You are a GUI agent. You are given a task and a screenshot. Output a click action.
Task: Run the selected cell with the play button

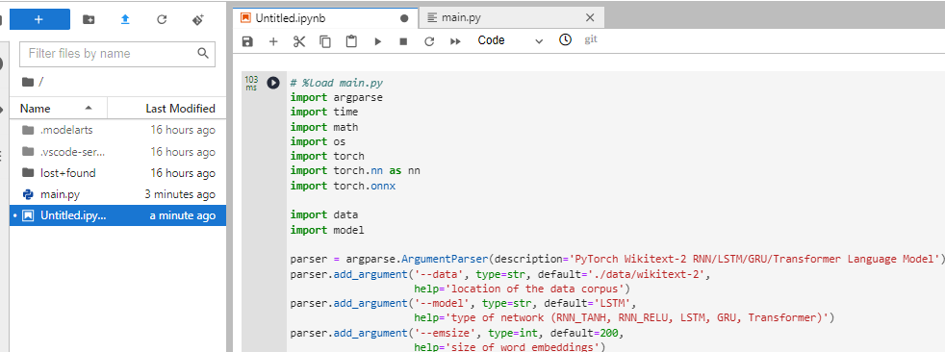(378, 41)
